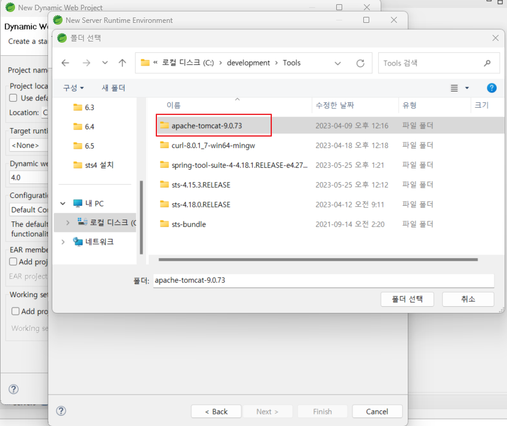Click the curl folder icon
This screenshot has height=426, width=507.
(x=164, y=145)
